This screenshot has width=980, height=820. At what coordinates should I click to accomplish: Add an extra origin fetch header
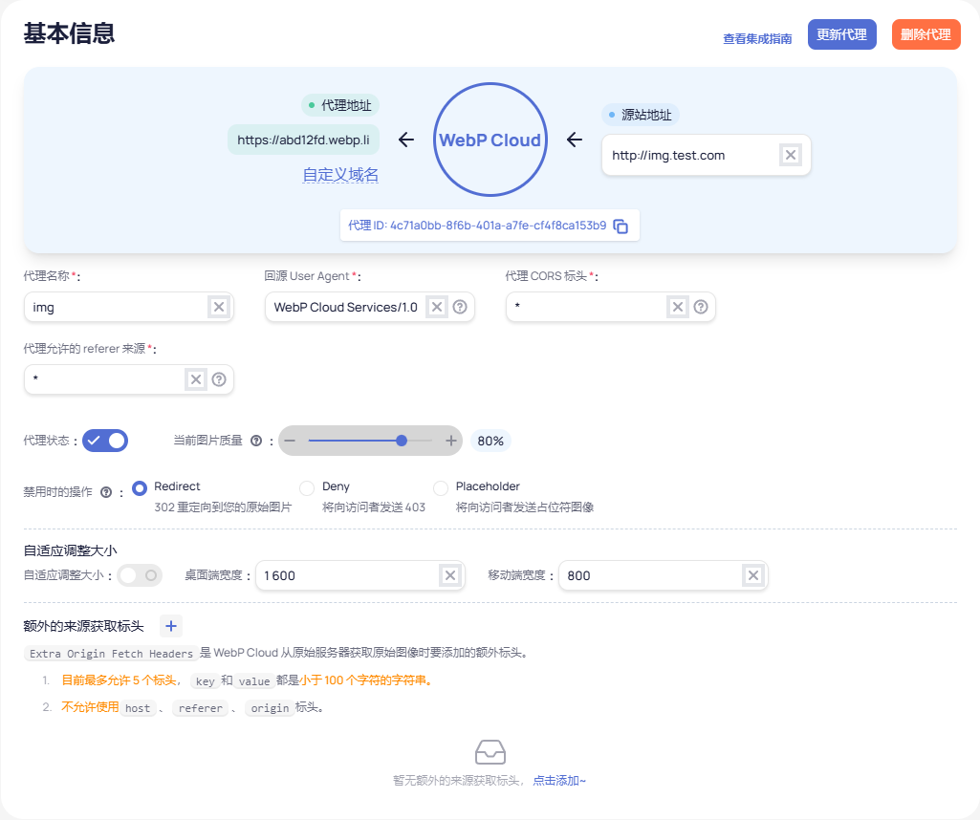170,626
